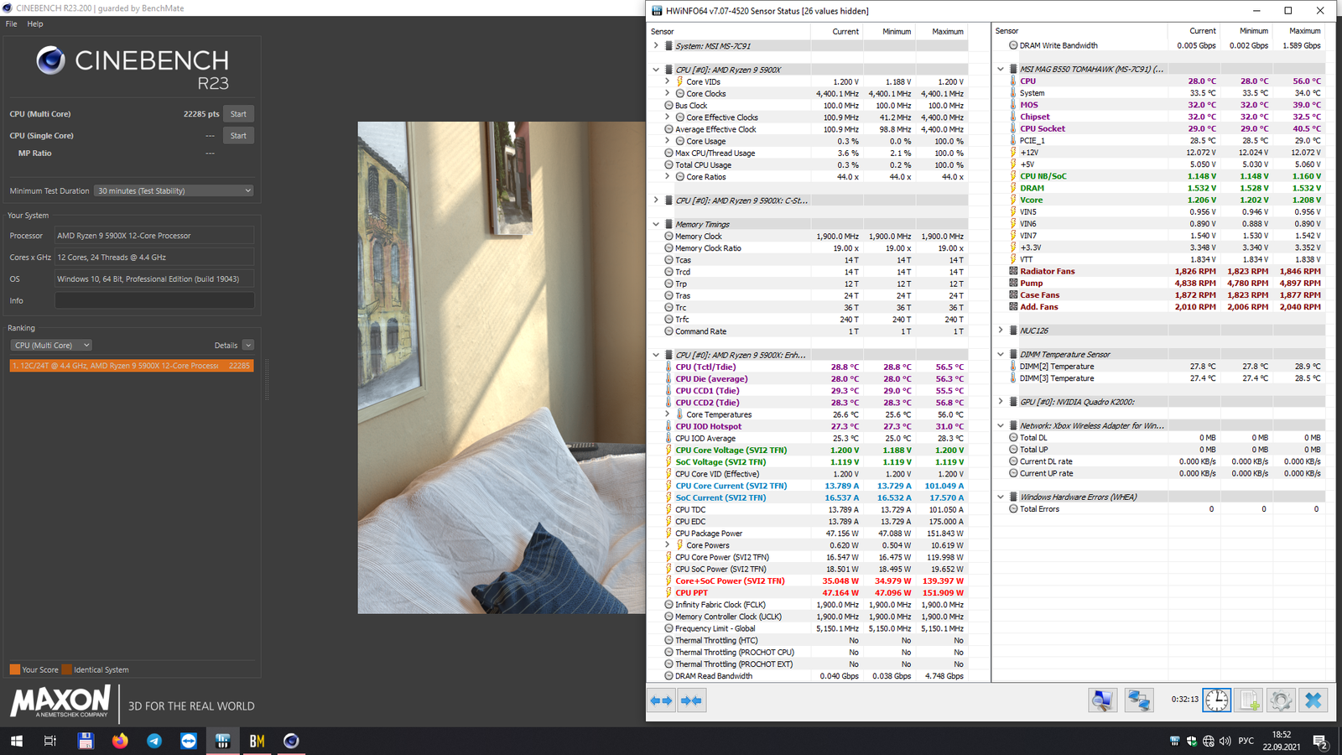Screen dimensions: 1342x755
Task: Open Task View on the taskbar
Action: [50, 741]
